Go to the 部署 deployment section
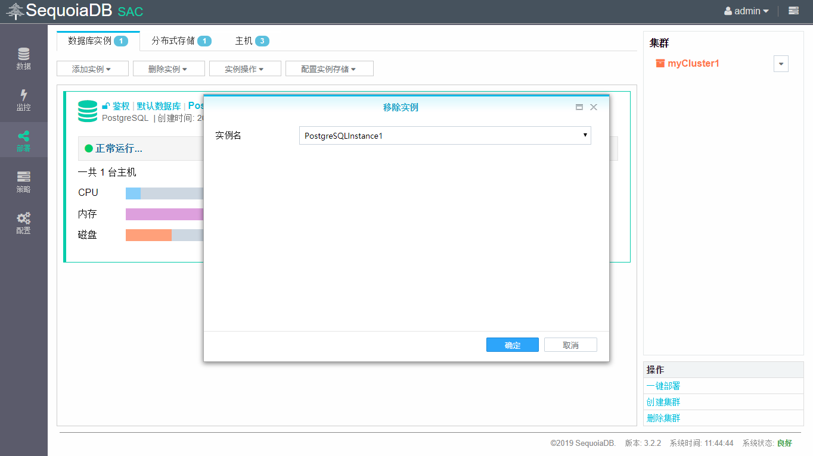The width and height of the screenshot is (813, 456). (x=23, y=140)
